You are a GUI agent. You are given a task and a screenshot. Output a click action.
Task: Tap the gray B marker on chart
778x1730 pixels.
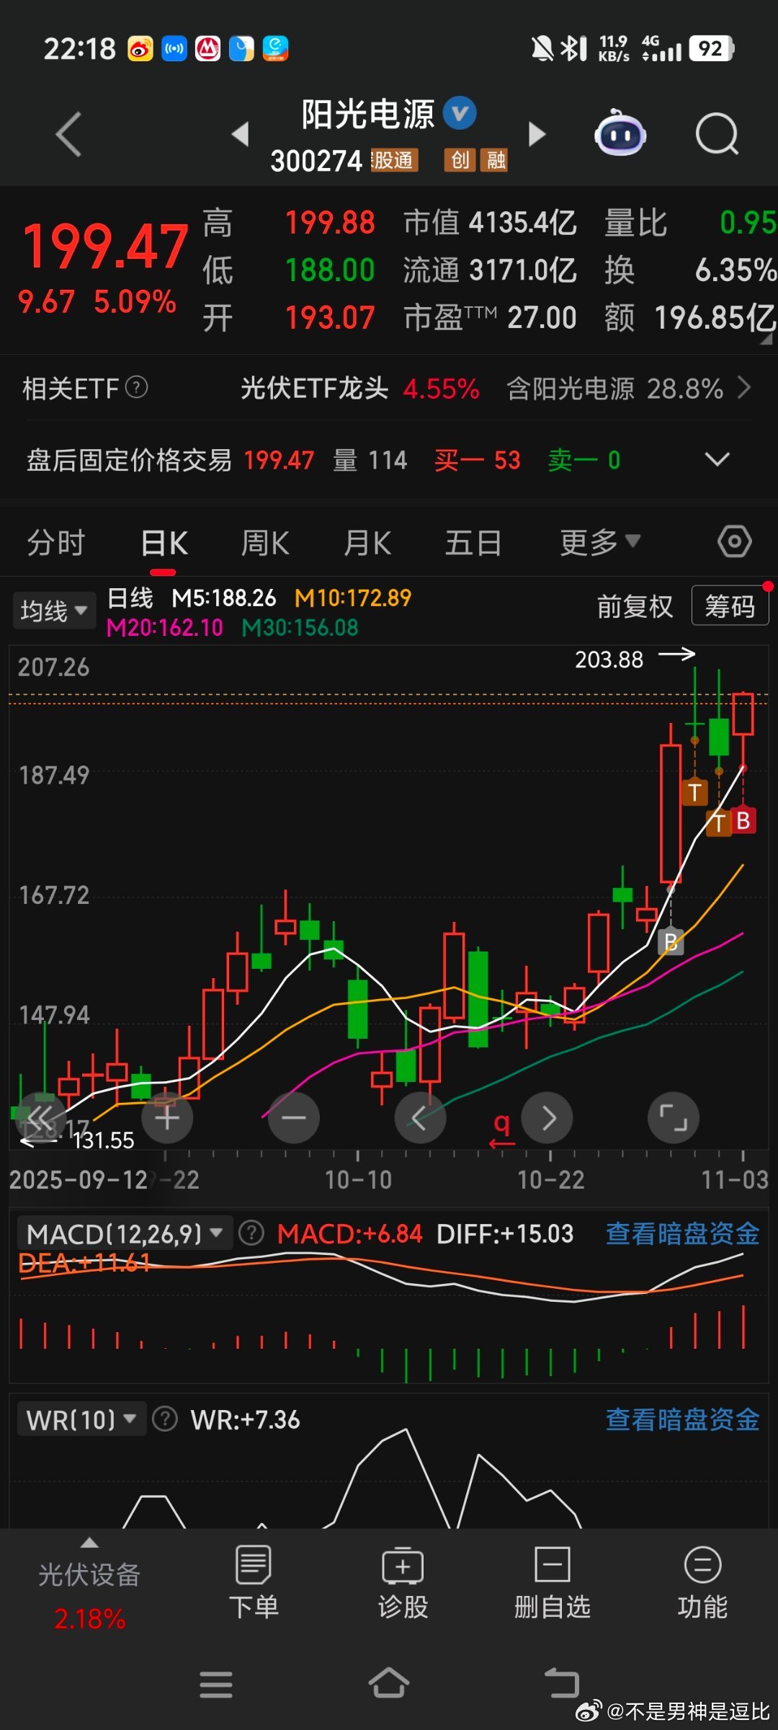point(671,941)
